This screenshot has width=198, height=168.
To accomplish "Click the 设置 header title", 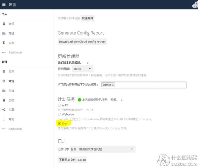I will coord(12,5).
